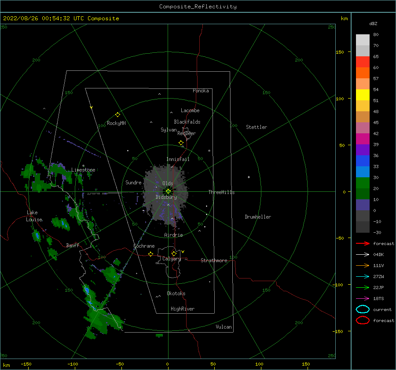
Task: Click the Lake Louise label
Action: [34, 216]
